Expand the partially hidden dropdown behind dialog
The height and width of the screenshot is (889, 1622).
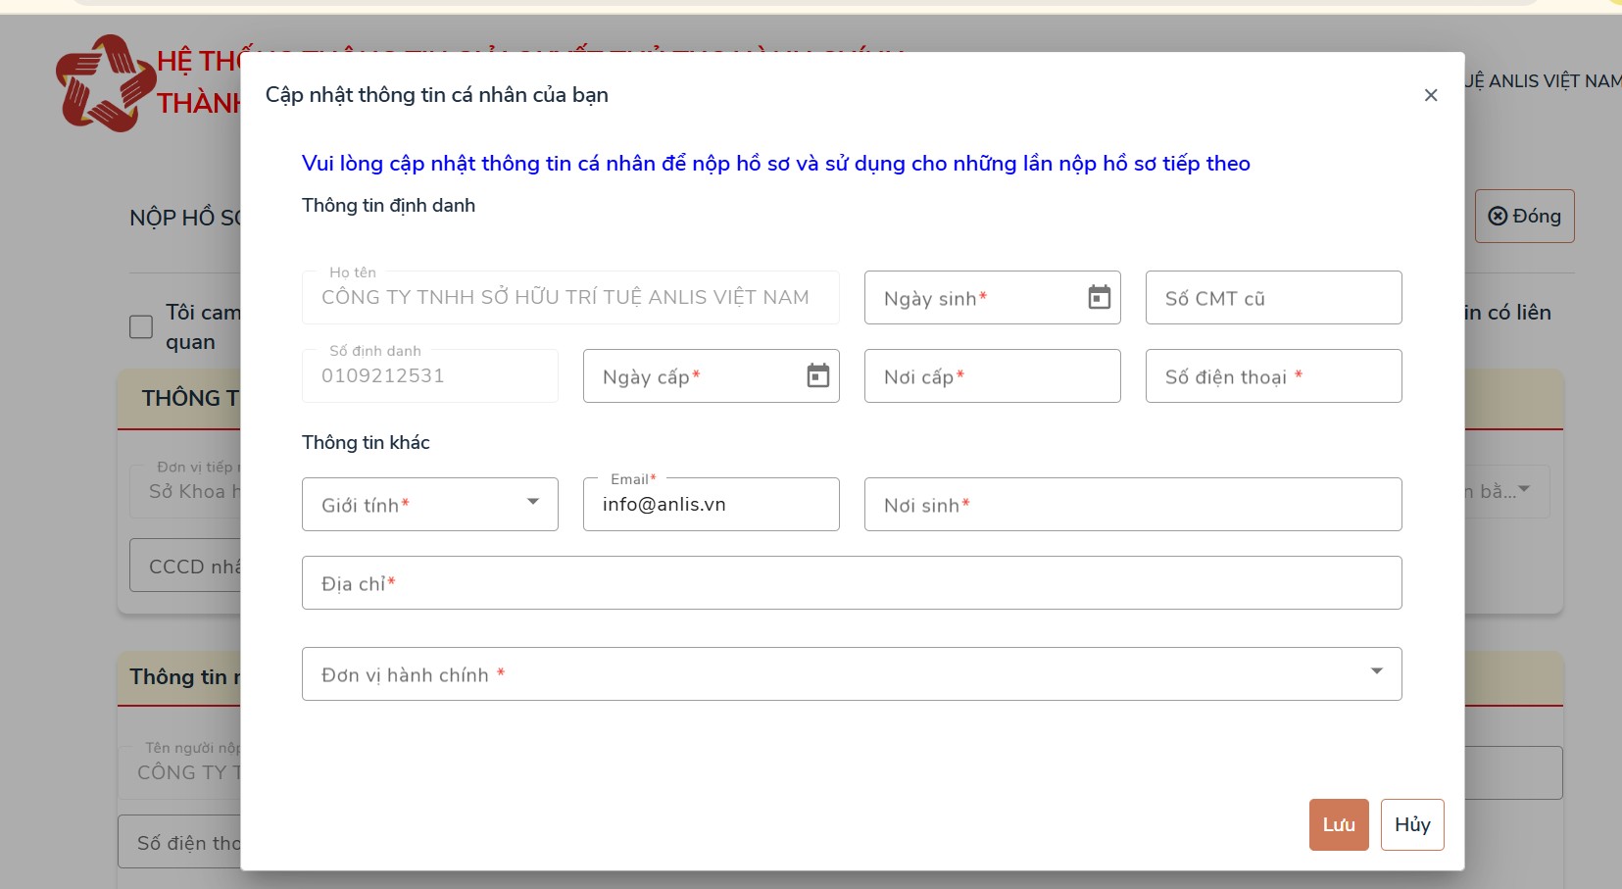1522,490
